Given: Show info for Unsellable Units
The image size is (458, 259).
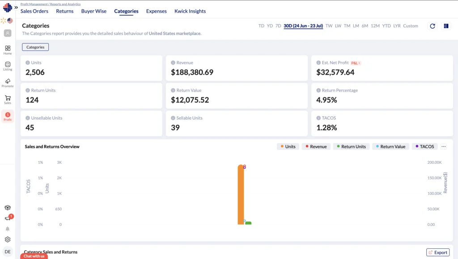Looking at the screenshot, I should pyautogui.click(x=28, y=118).
